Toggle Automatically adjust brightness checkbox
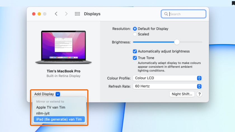235x132 pixels. (135, 51)
